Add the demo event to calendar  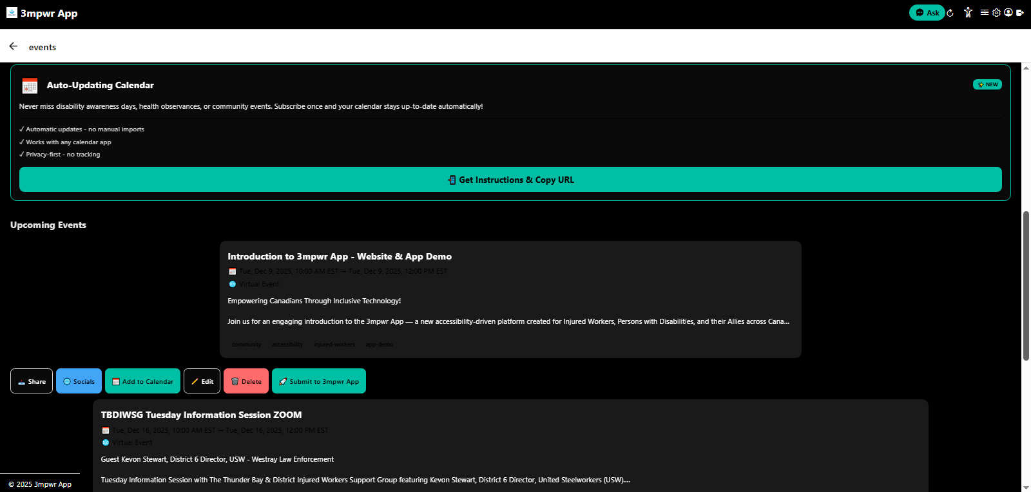point(142,381)
